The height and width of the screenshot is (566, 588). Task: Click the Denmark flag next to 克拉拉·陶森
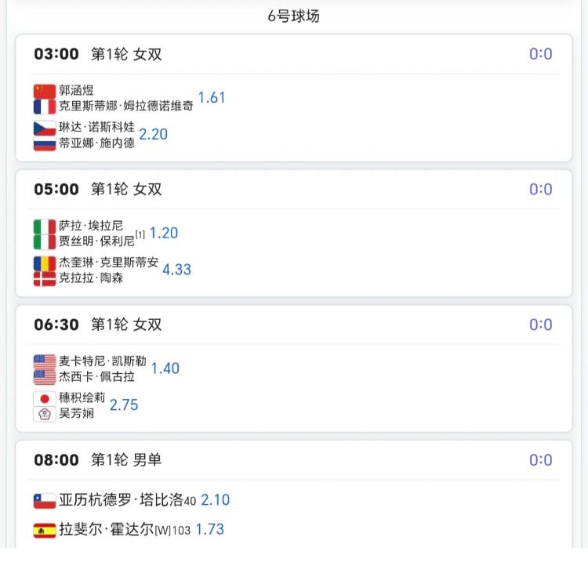pyautogui.click(x=45, y=278)
